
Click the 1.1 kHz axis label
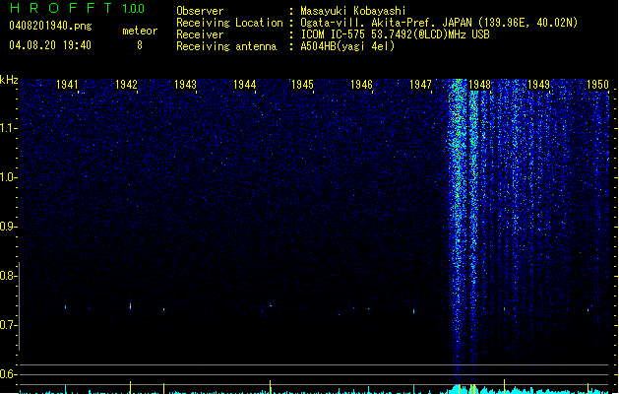point(8,128)
